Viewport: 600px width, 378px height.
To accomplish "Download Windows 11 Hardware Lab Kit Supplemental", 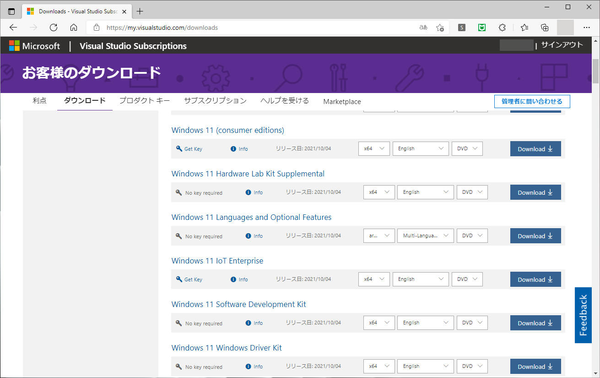I will [x=535, y=192].
